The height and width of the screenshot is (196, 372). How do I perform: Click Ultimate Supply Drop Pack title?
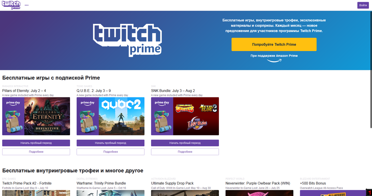pos(172,183)
